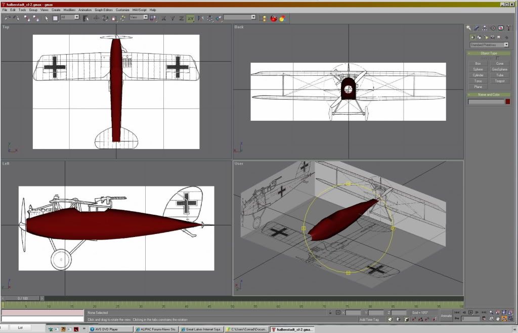The width and height of the screenshot is (518, 333).
Task: Open the File menu
Action: 5,10
